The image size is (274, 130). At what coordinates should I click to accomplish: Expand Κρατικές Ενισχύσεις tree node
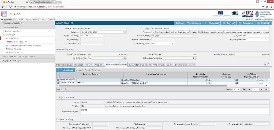pos(12,31)
